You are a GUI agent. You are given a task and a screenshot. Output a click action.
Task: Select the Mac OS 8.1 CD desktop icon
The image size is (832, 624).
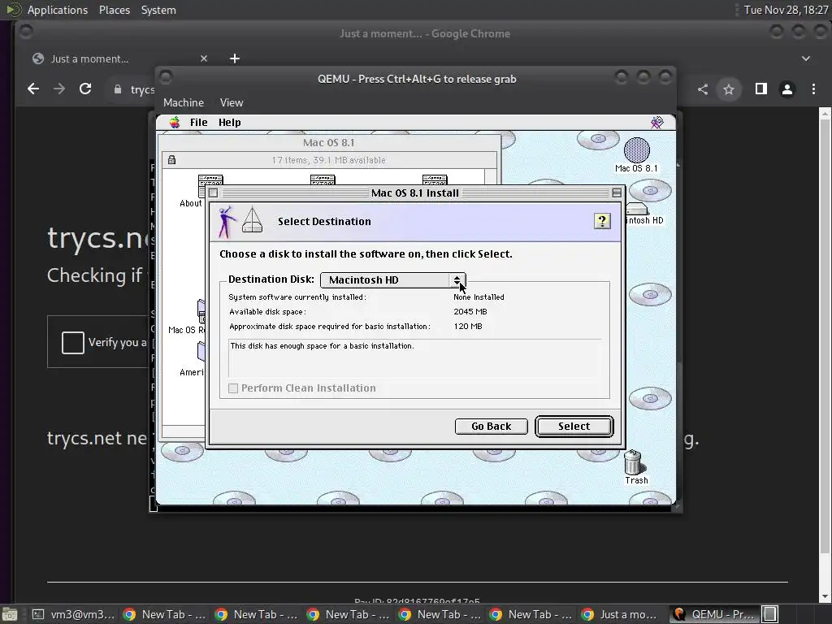click(636, 155)
